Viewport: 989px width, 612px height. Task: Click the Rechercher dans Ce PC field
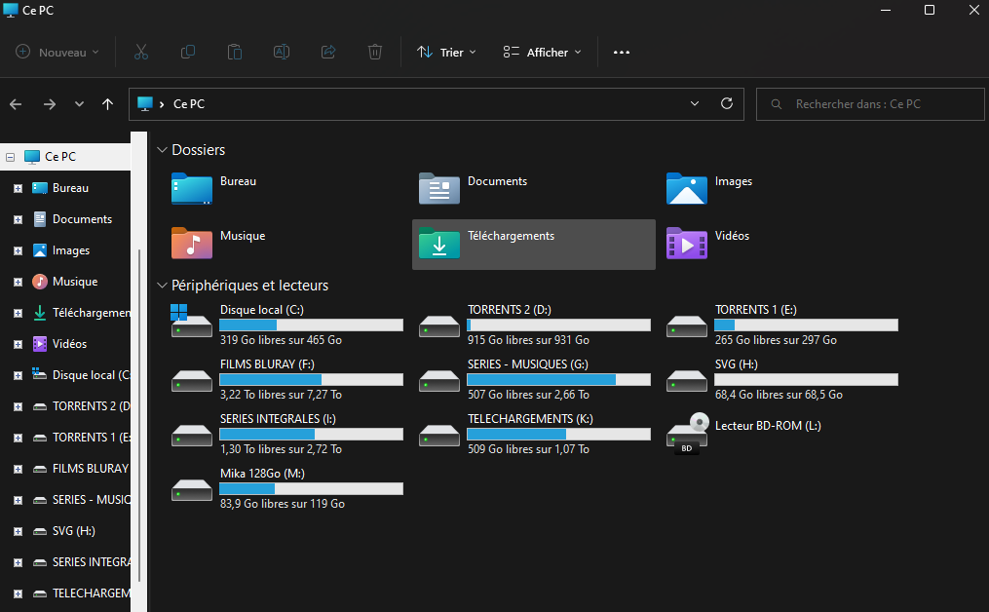pos(870,104)
